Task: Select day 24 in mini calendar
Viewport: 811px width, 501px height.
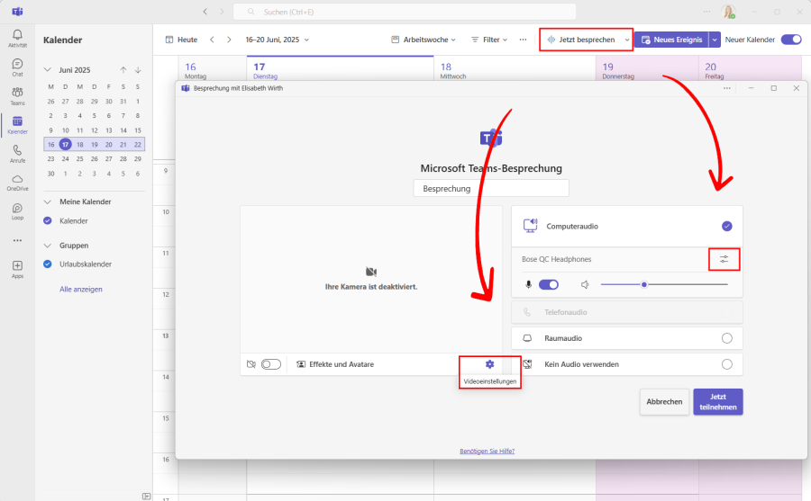Action: coord(65,159)
